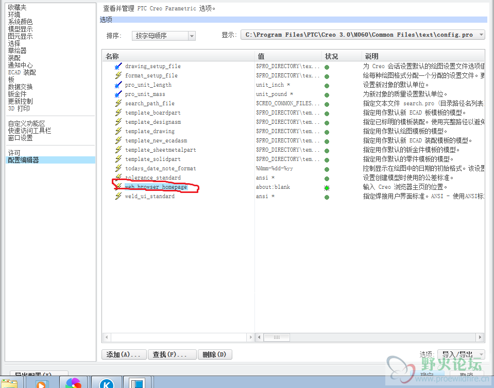Click the wand icon beside drawing_setup_file
Viewport: 494px width, 388px height.
118,66
